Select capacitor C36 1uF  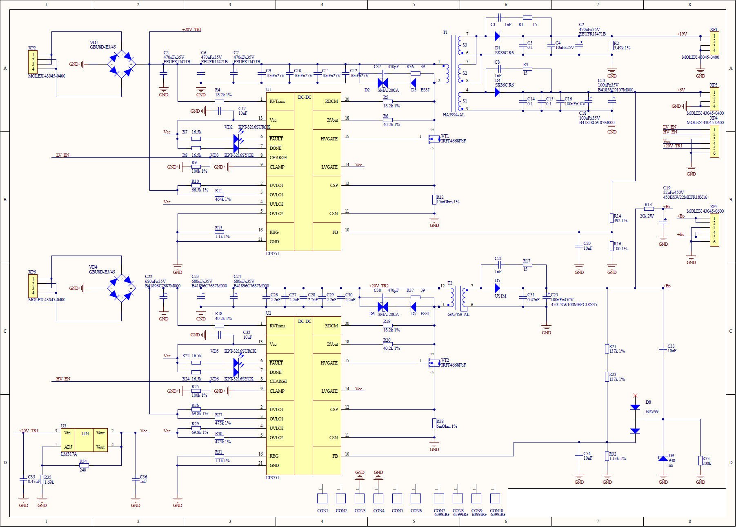(136, 479)
